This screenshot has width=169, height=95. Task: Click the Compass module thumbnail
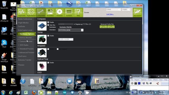pyautogui.click(x=42, y=26)
